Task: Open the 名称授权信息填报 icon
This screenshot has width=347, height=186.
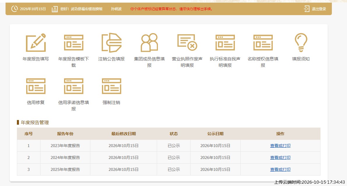Action: pos(263,43)
